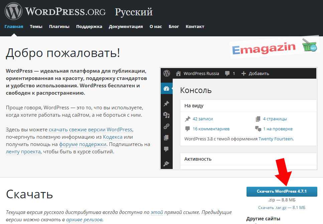Click the chain links icon in the preview sidebar
This screenshot has height=224, width=323.
pos(166,126)
